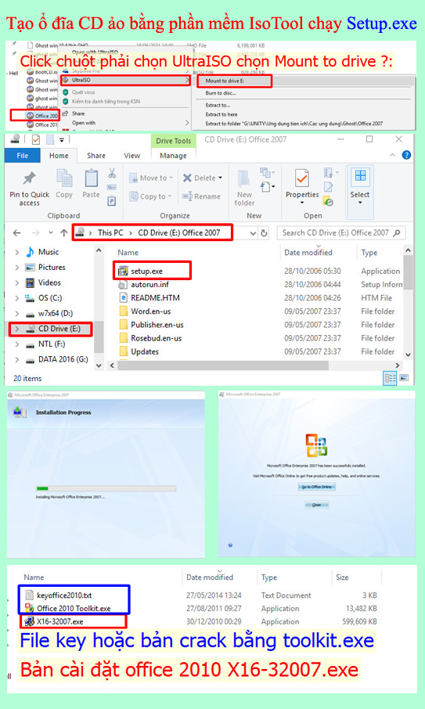Open the File tab

click(x=23, y=155)
